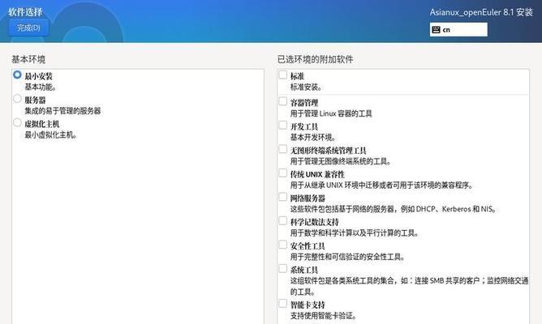Click the DHCP、Kerberos 和 NIS description line
This screenshot has height=324, width=542.
394,209
